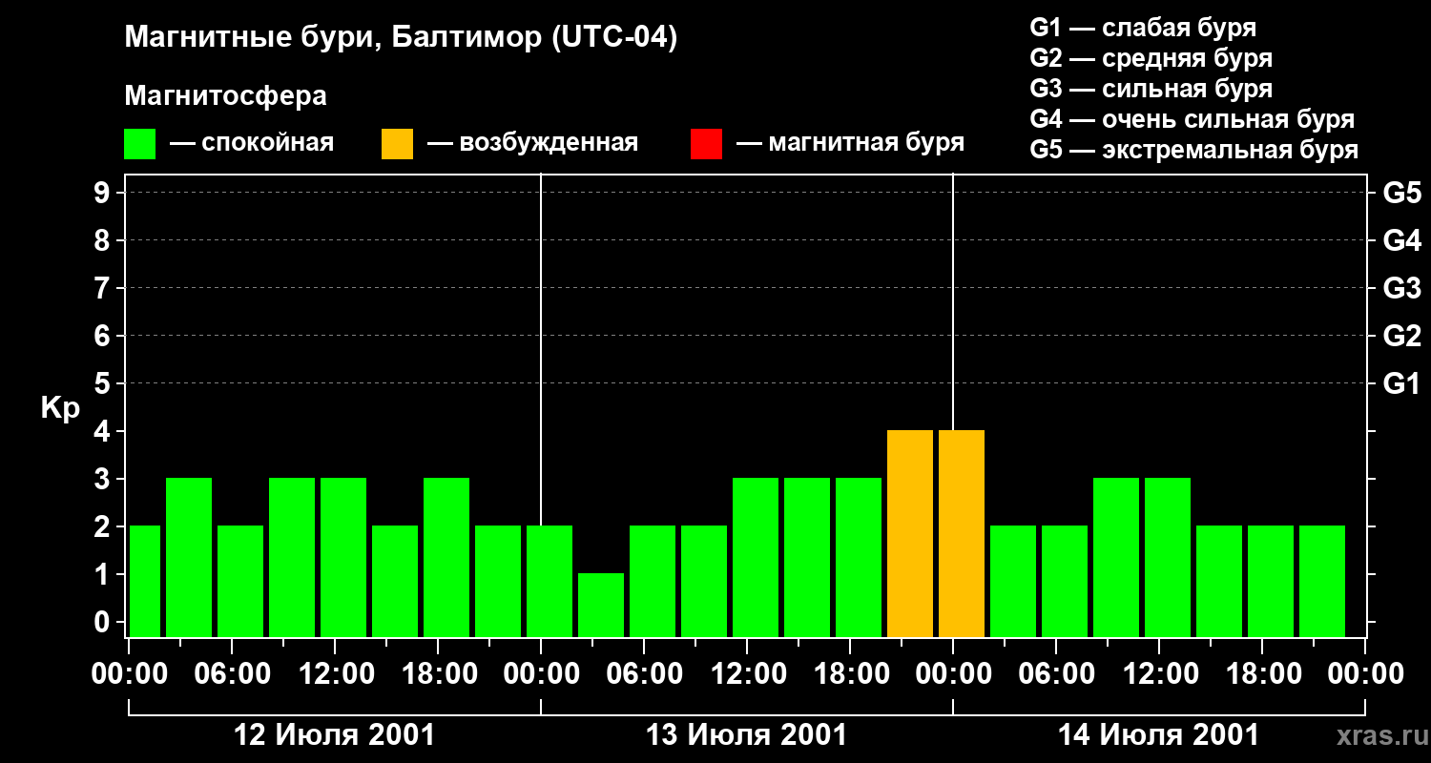
Task: Click the final "00:00" label ending 14 Июля
Action: coord(1365,674)
